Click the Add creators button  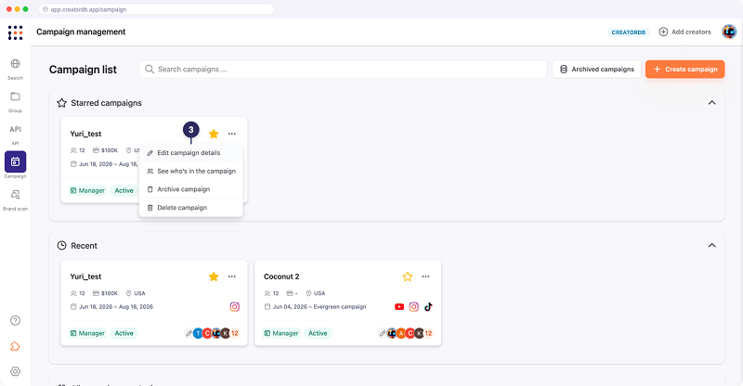point(684,32)
